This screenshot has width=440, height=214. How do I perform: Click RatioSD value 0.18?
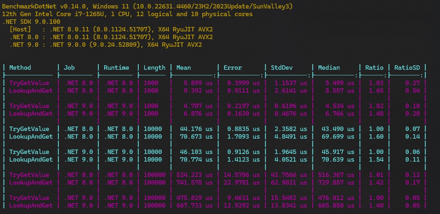413,106
